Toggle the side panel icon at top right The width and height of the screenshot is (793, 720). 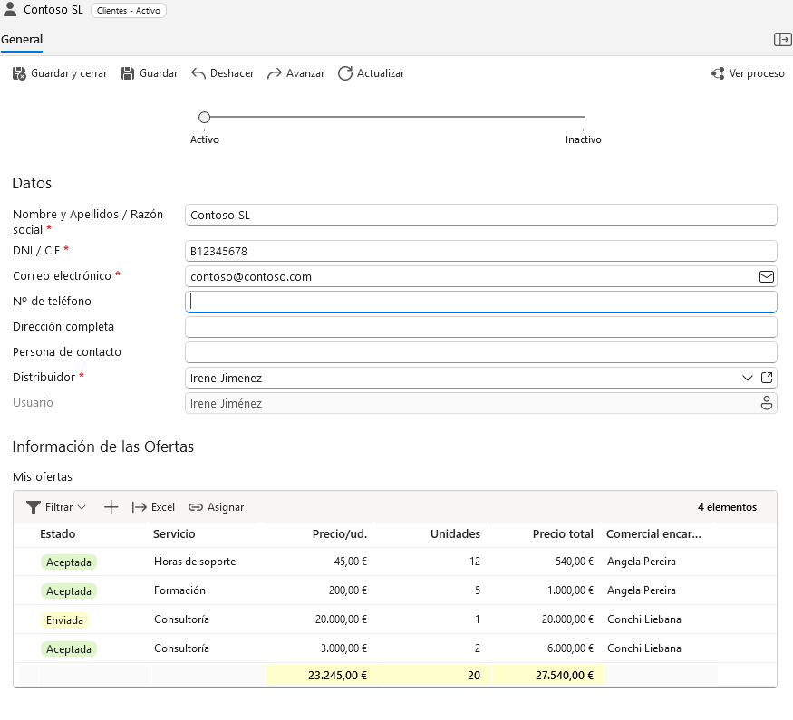point(782,39)
